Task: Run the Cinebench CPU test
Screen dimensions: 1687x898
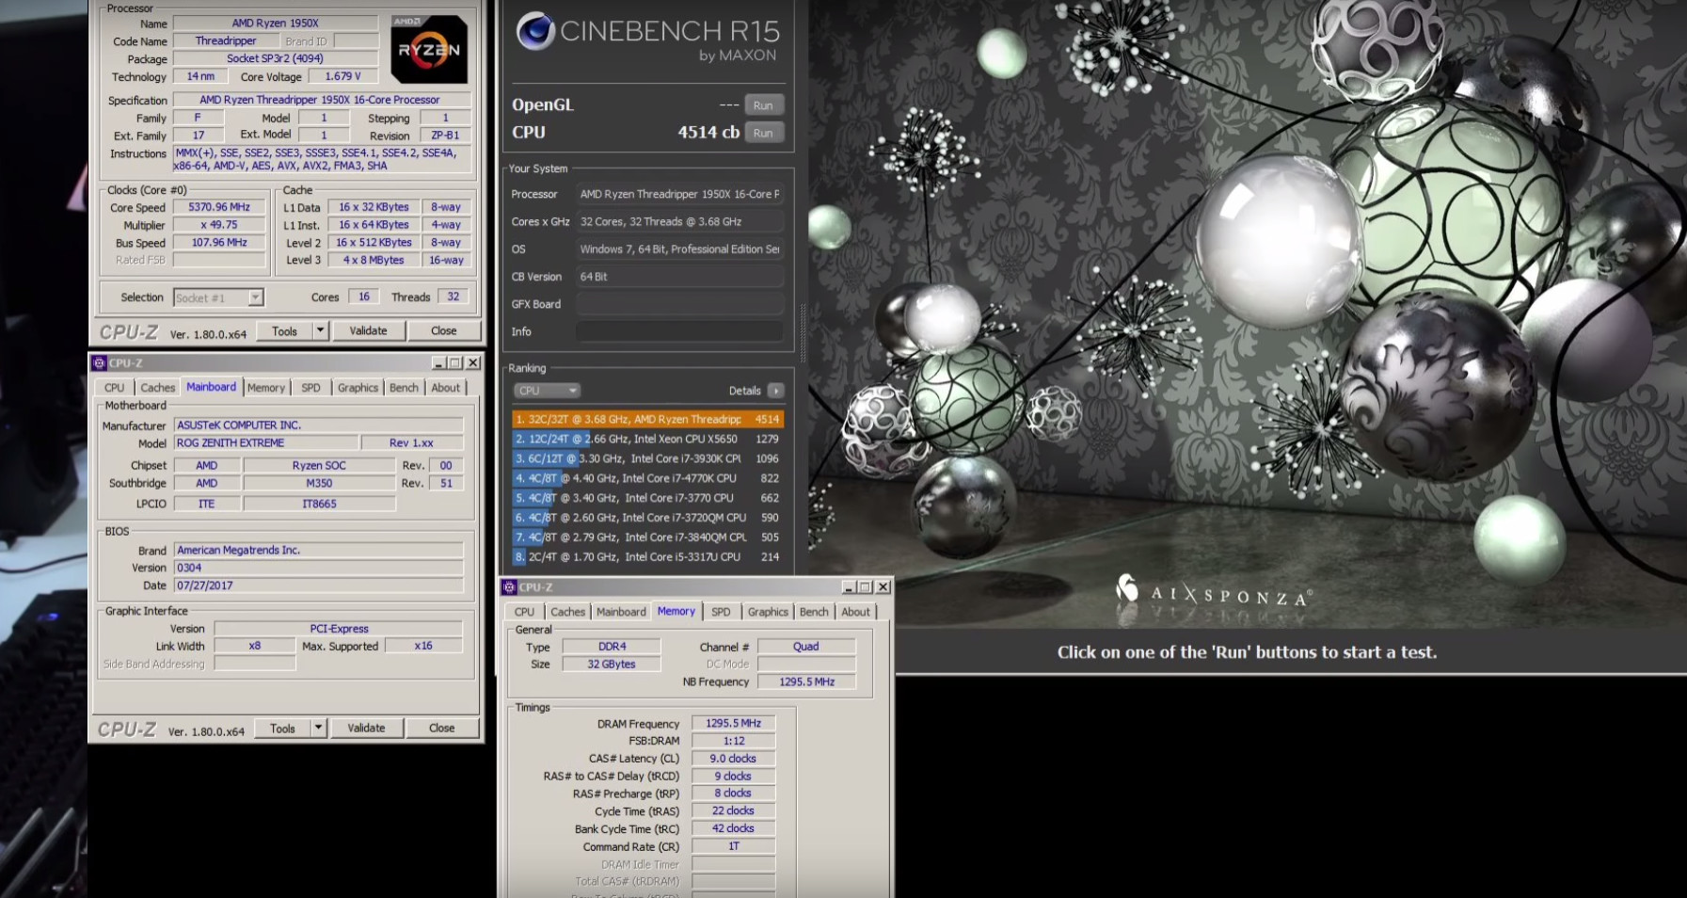Action: pos(763,133)
